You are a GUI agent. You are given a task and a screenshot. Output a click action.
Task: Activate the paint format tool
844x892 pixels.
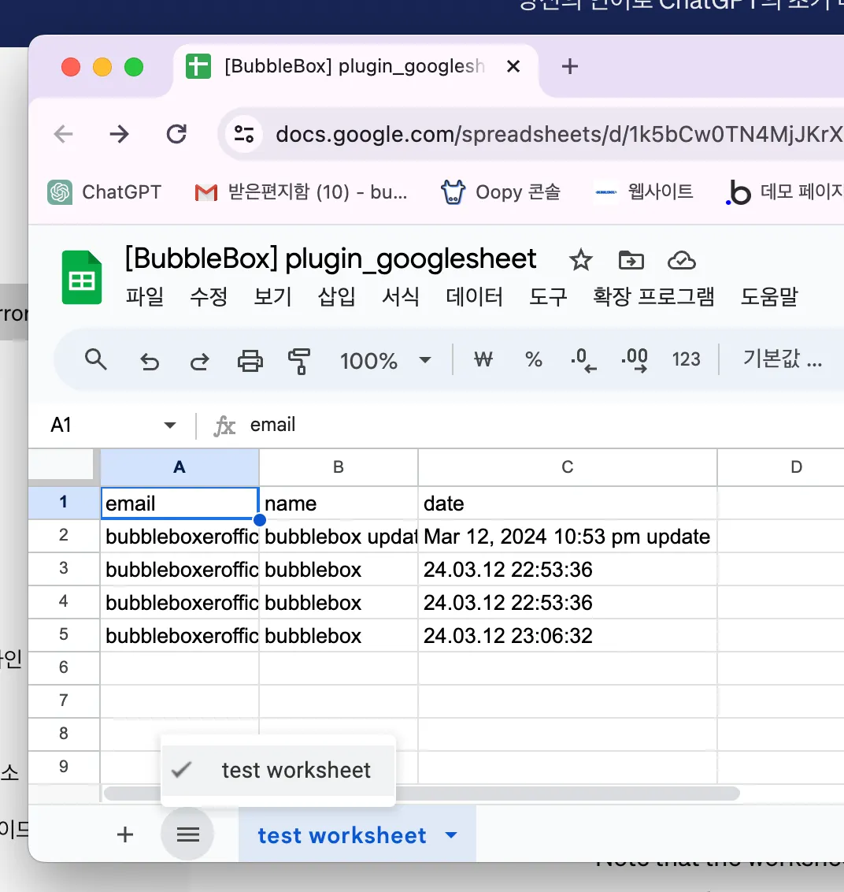299,361
